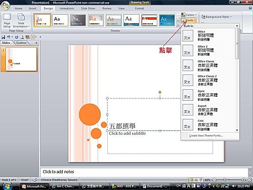The image size is (253, 190).
Task: Choose the Office Classic font theme
Action: point(208,65)
